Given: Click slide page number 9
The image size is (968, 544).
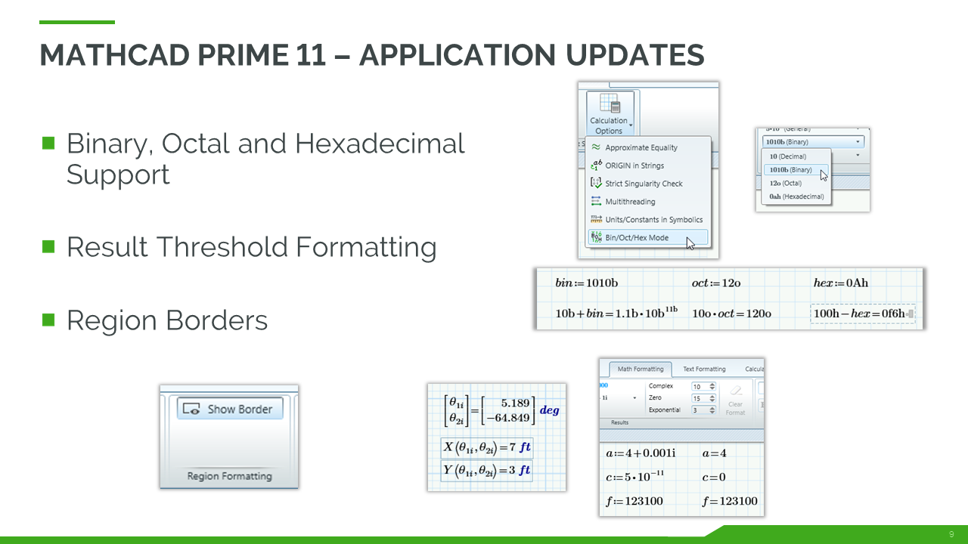Looking at the screenshot, I should [951, 533].
